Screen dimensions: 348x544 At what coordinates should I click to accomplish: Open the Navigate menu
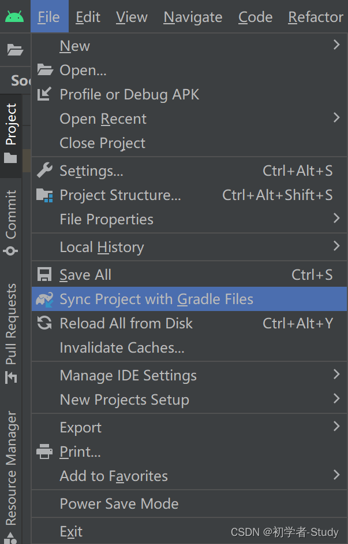point(193,17)
